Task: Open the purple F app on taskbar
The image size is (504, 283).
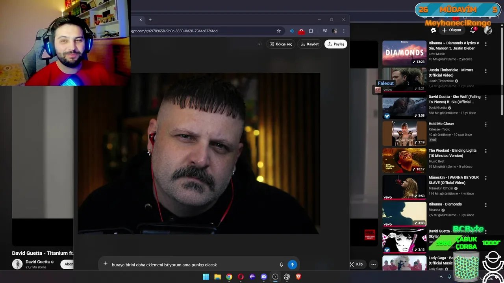Action: point(252,277)
